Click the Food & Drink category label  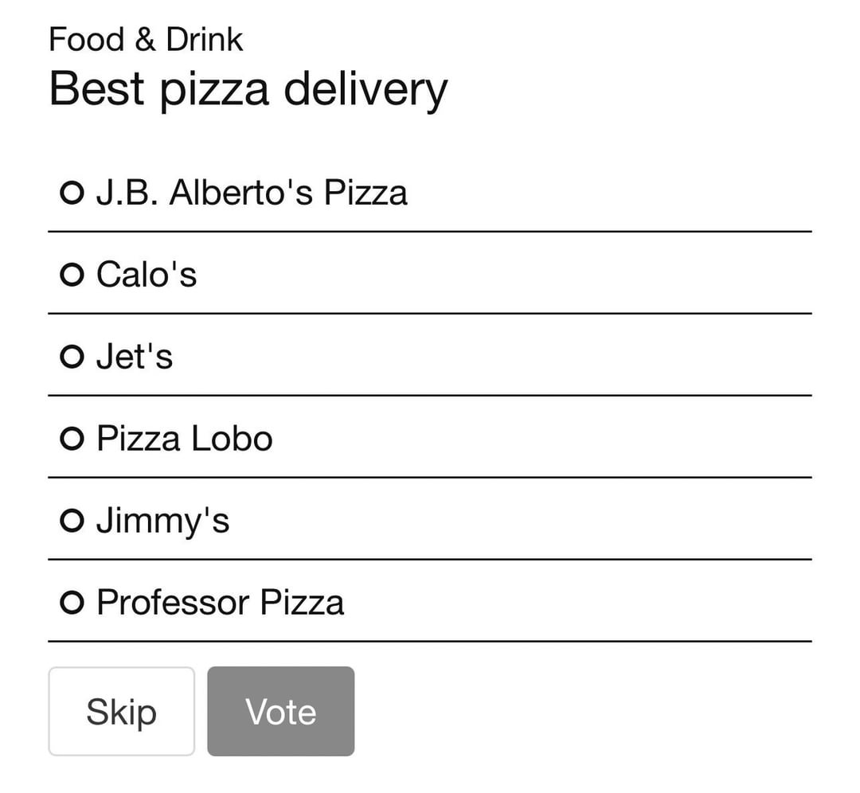pos(146,39)
